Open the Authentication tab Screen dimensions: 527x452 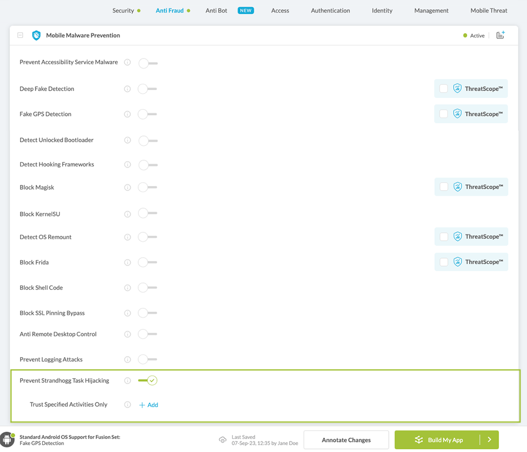[330, 11]
